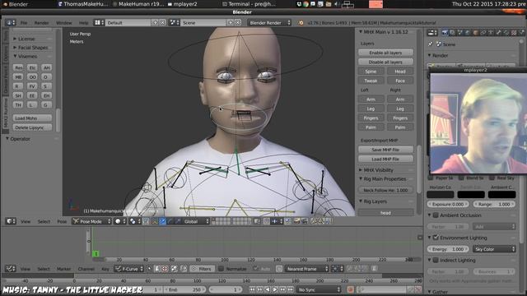
Task: Click Enable all layers button
Action: [385, 53]
